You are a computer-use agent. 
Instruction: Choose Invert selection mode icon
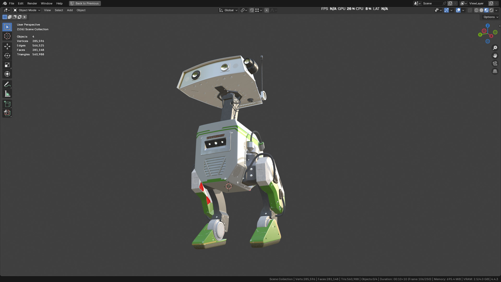pos(20,17)
